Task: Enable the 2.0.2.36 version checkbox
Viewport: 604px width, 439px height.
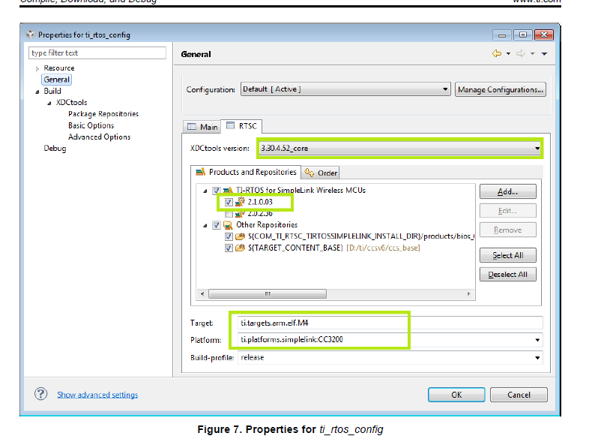Action: [x=229, y=214]
